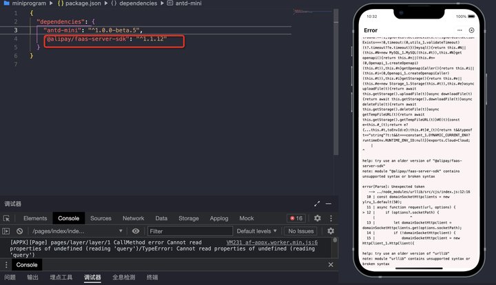
Task: Expand the breadcrumb arrow after dependencies
Action: click(162, 3)
